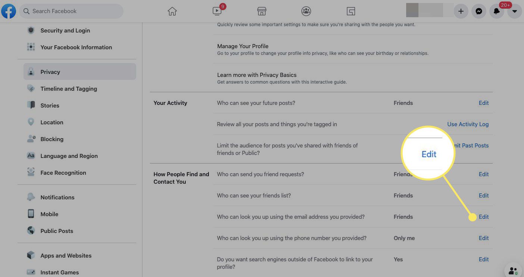
Task: Edit who can see your future posts
Action: 484,103
